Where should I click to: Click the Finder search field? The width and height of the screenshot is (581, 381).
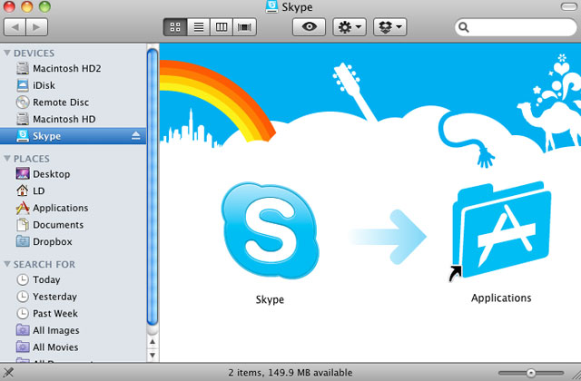516,27
